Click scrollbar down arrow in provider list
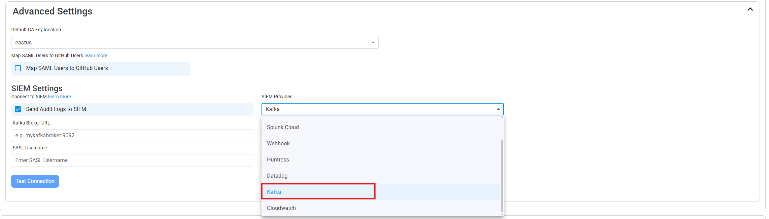The image size is (769, 219). pos(502,215)
